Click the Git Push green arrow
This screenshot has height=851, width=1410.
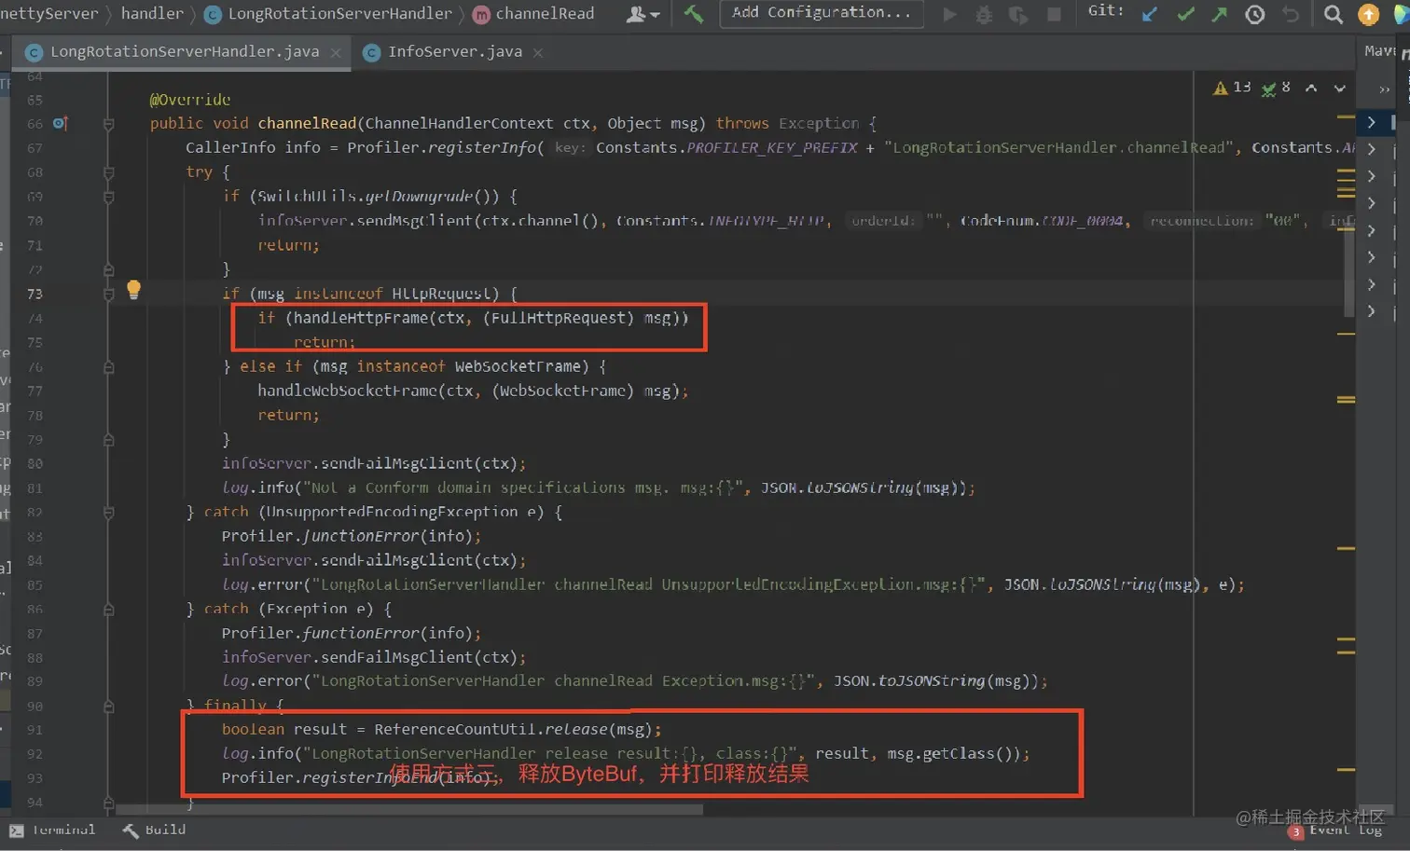[x=1220, y=14]
